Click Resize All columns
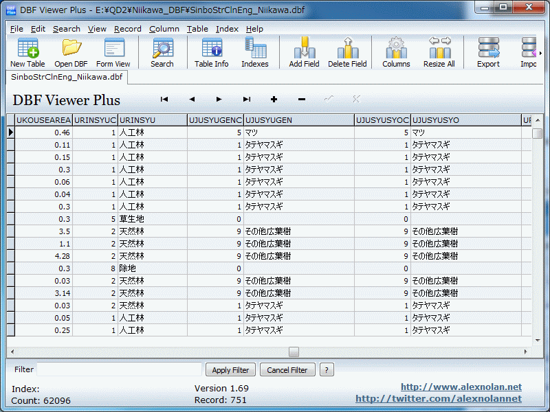This screenshot has height=412, width=550. click(439, 52)
